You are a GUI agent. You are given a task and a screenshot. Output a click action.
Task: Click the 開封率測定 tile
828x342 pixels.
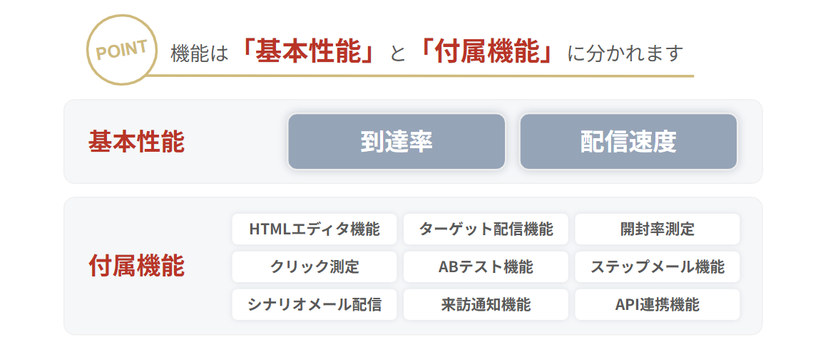point(658,229)
